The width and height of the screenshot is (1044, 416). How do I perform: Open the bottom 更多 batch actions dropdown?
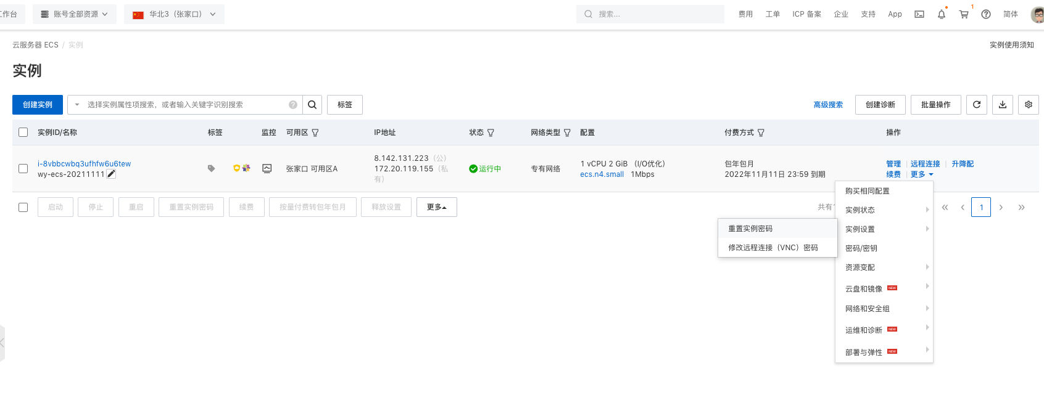click(x=436, y=207)
